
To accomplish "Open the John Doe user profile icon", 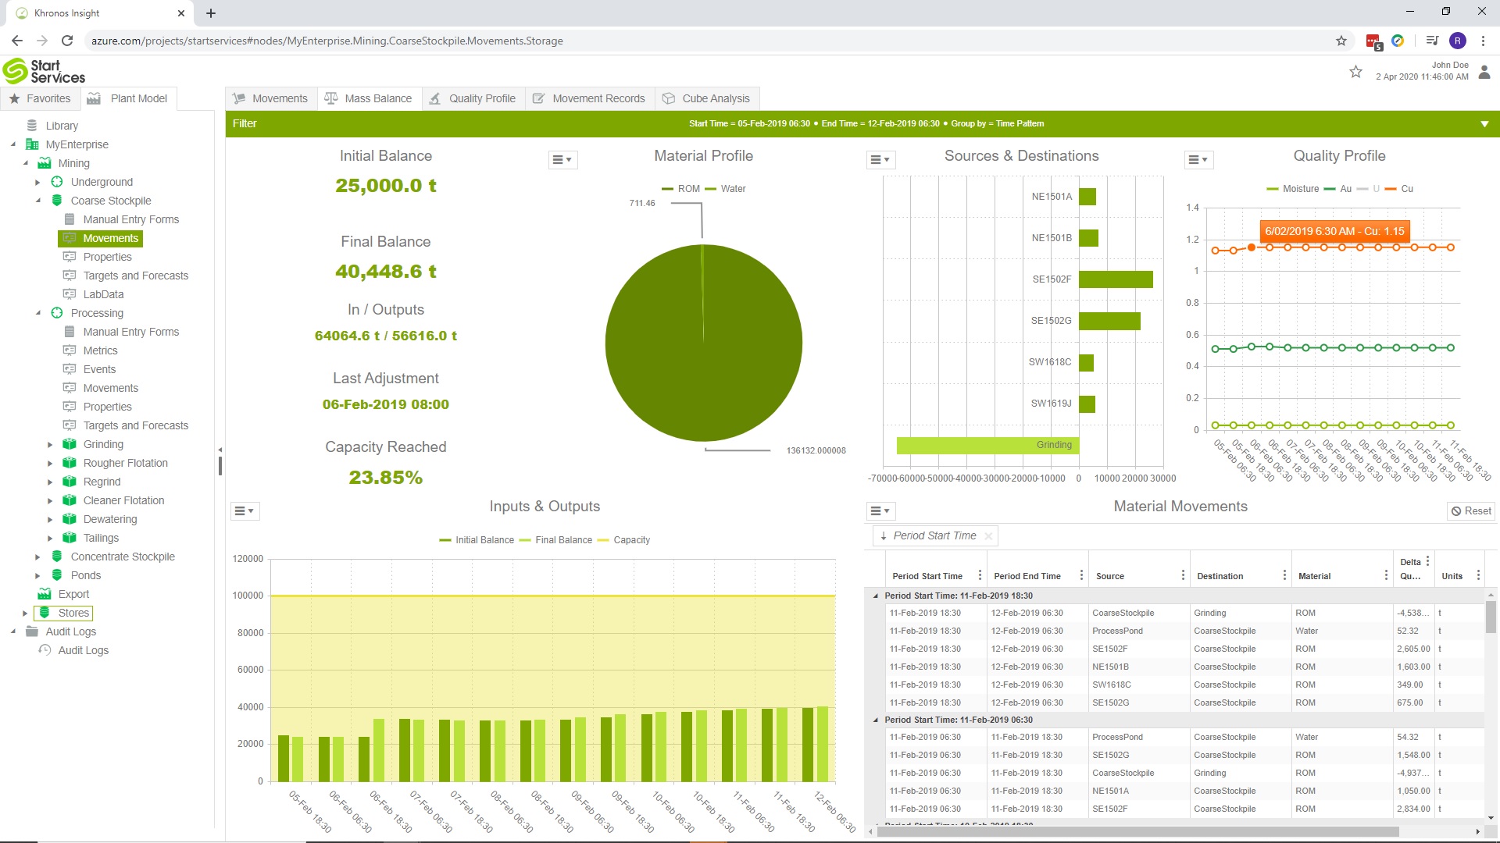I will click(1484, 72).
